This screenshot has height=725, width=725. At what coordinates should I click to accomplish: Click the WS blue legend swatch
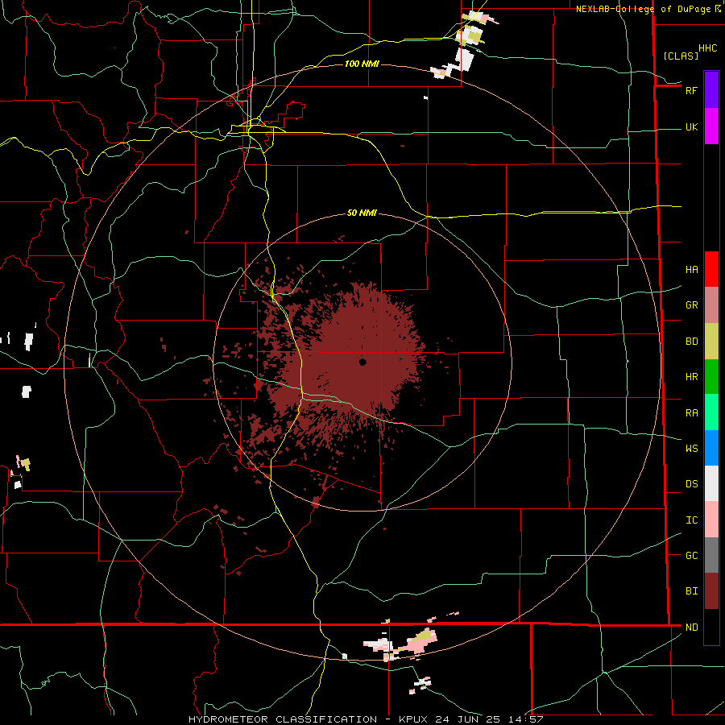click(711, 448)
